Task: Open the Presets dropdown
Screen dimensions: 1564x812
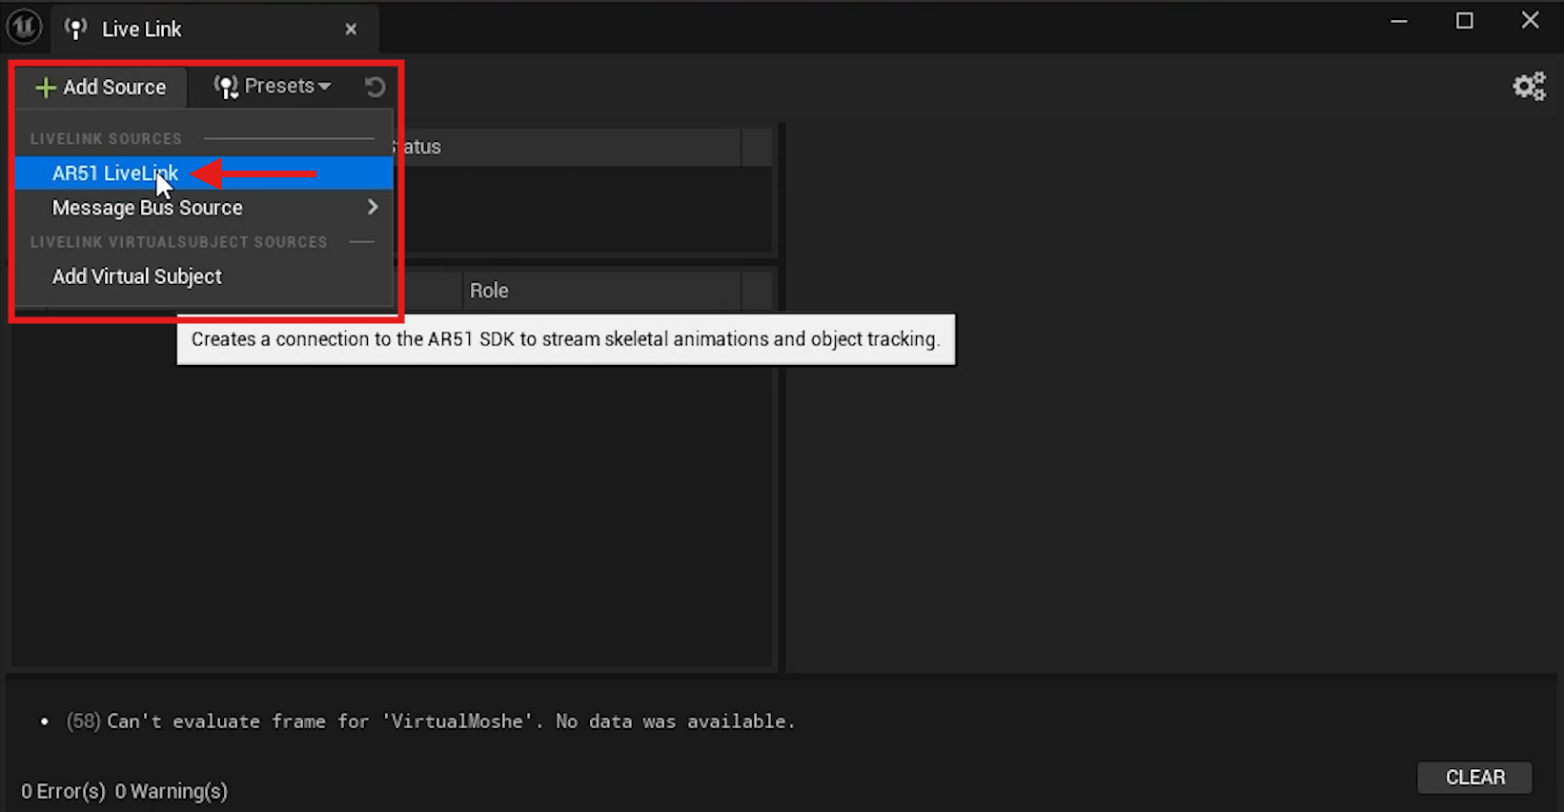Action: 273,87
